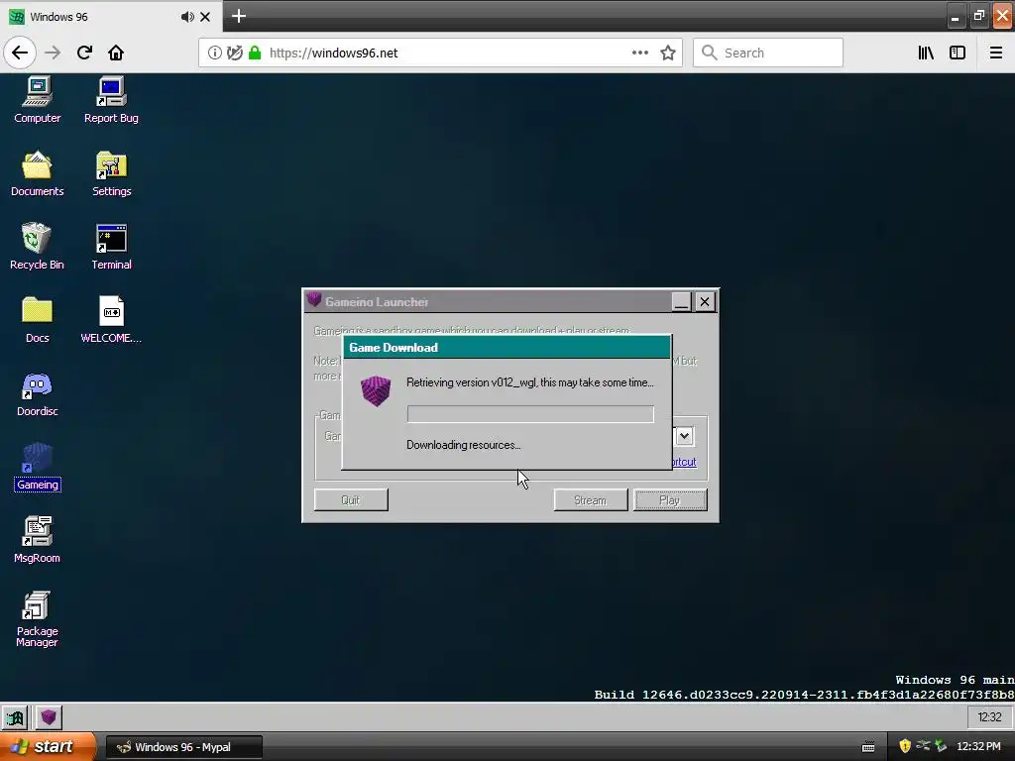Image resolution: width=1015 pixels, height=761 pixels.
Task: Open the Package Manager shortcut
Action: tap(37, 618)
